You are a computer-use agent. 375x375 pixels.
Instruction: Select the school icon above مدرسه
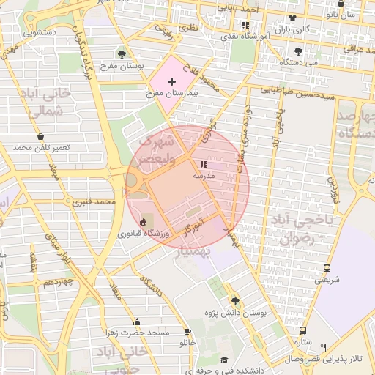(204, 164)
